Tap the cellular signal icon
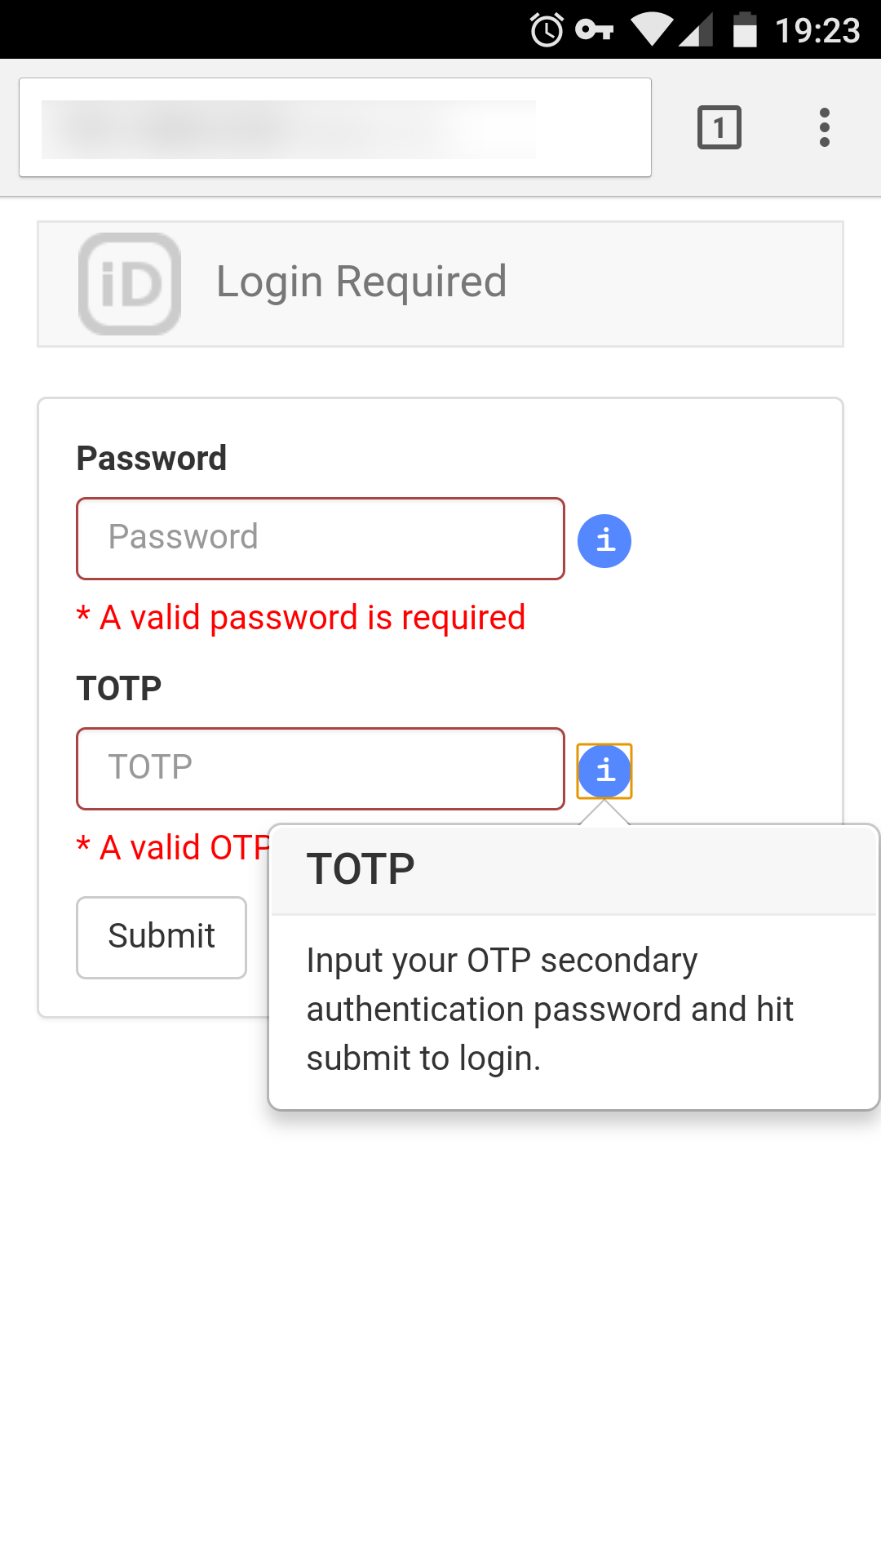Viewport: 881px width, 1567px height. [697, 30]
